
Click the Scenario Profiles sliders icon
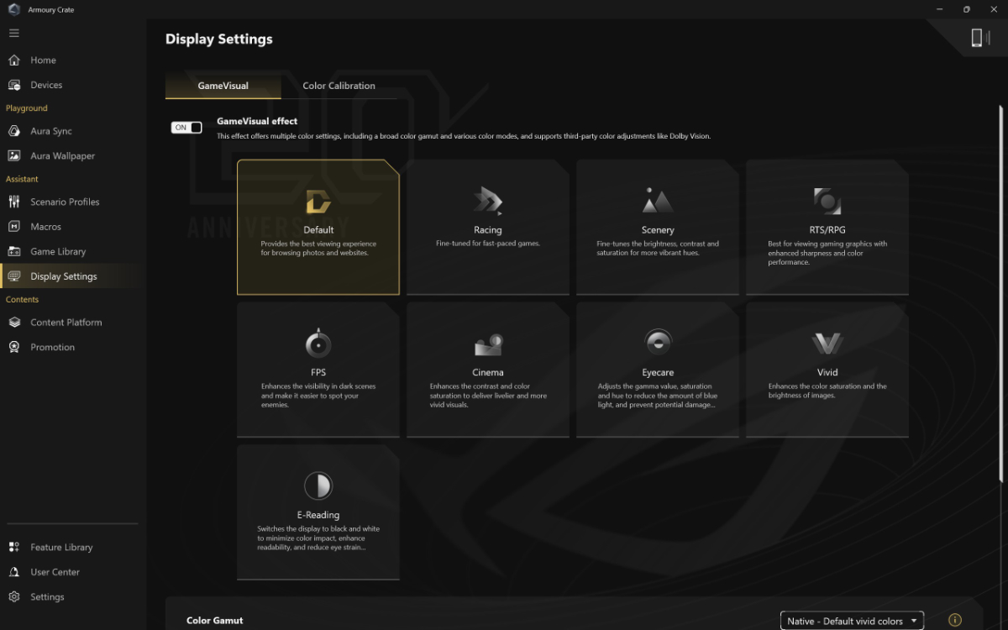coord(13,202)
